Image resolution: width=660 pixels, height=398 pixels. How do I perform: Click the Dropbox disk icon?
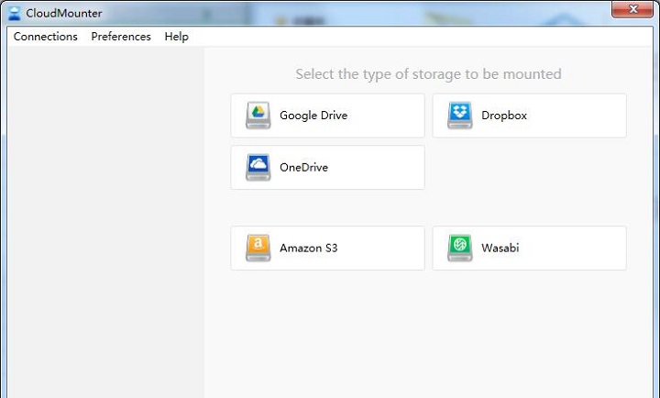point(459,116)
